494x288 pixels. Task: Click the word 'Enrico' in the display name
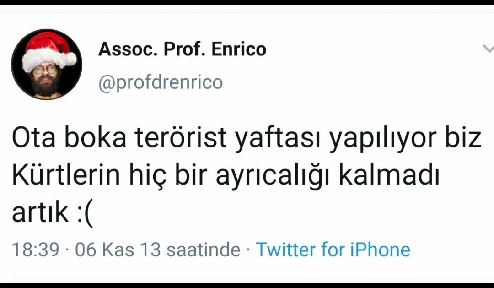pos(239,49)
